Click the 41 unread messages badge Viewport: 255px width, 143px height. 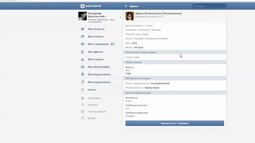[x=112, y=44]
